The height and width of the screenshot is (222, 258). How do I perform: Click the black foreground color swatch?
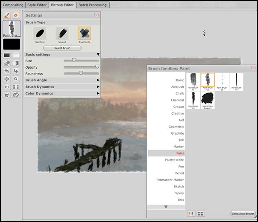click(12, 44)
